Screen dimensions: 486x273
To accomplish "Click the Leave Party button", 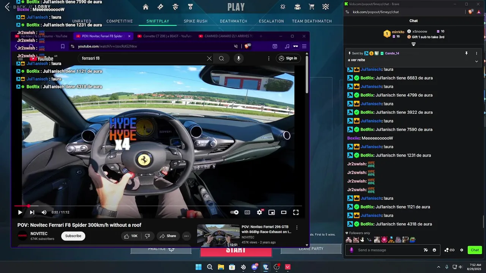I will click(x=311, y=249).
